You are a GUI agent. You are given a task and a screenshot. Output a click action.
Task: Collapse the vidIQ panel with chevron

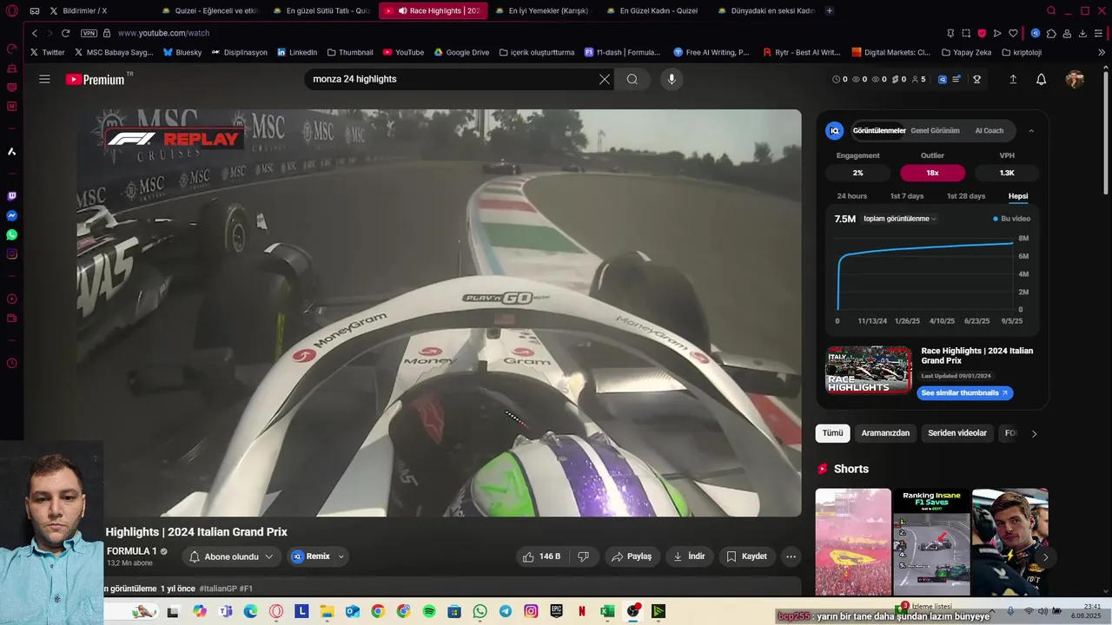1031,131
